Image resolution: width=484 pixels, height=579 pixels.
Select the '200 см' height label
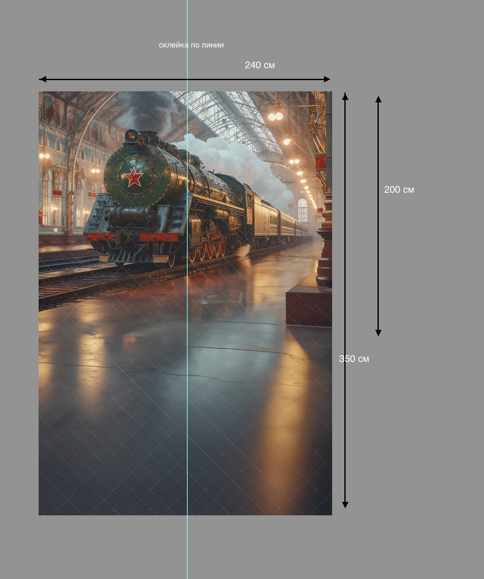399,189
